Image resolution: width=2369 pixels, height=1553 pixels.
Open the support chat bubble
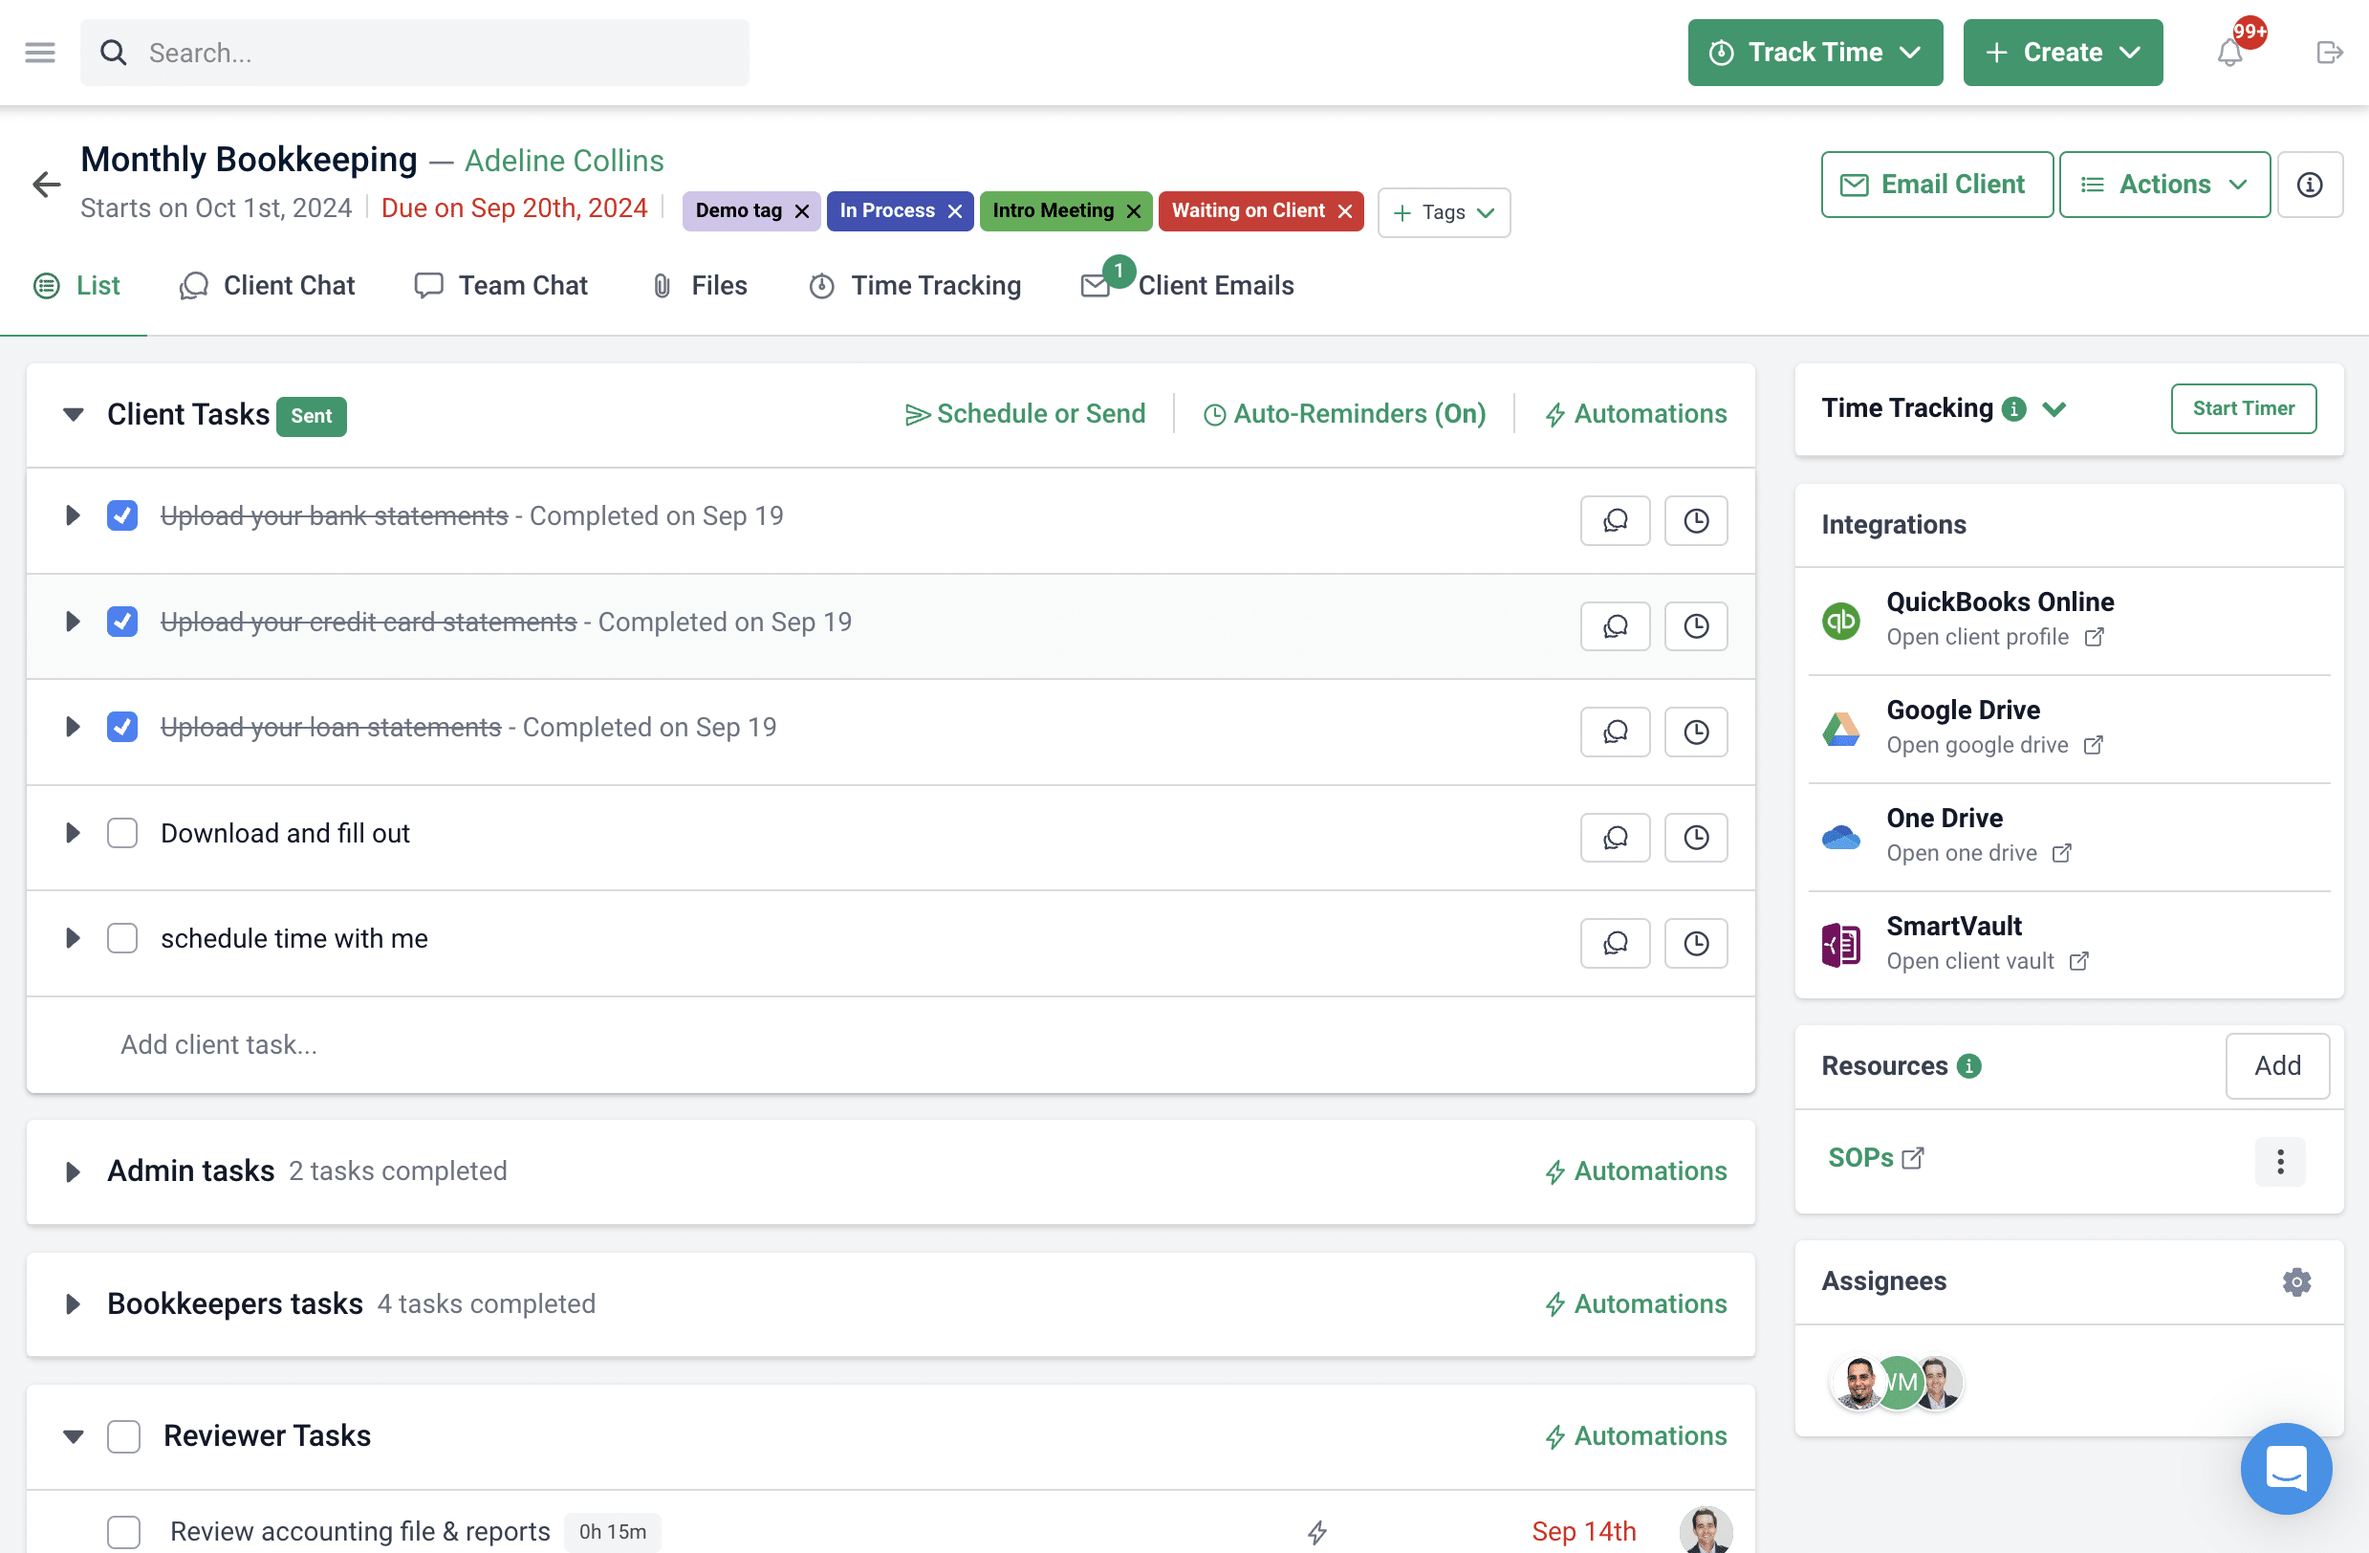pyautogui.click(x=2286, y=1467)
